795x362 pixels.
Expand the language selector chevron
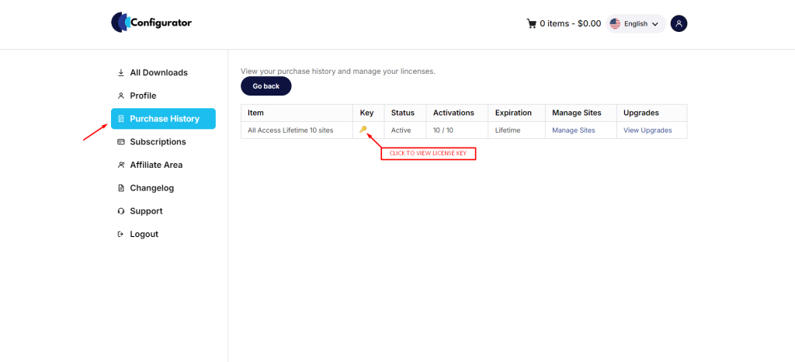tap(654, 24)
